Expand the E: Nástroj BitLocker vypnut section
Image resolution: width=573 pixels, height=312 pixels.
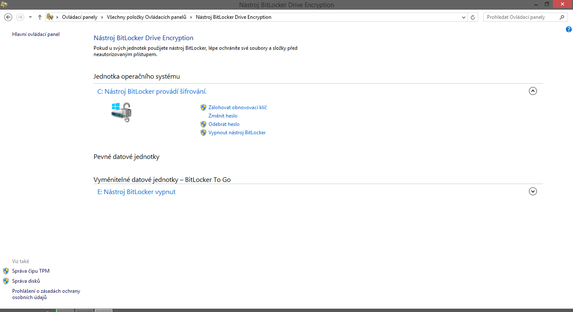coord(533,191)
